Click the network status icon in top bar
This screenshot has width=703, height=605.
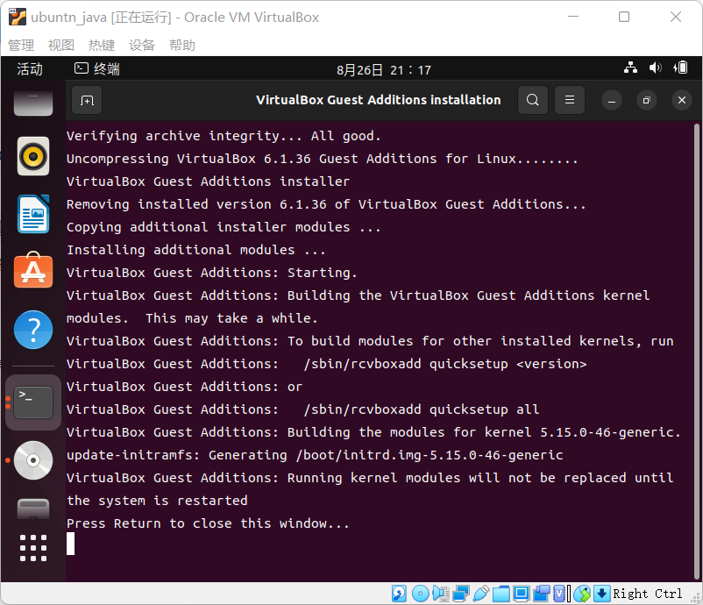pyautogui.click(x=630, y=68)
